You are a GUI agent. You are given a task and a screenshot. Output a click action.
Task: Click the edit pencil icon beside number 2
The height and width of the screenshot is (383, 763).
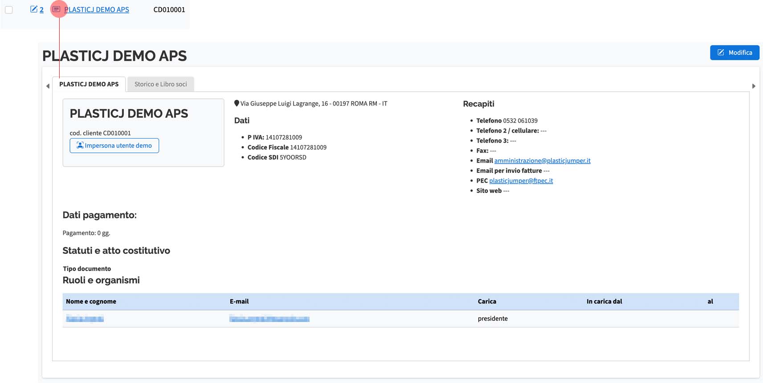point(34,9)
